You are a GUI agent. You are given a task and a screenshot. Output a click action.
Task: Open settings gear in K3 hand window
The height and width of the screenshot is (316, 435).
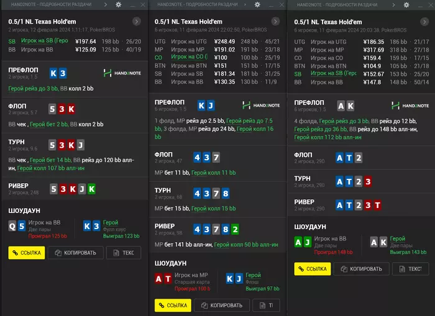(x=119, y=4)
